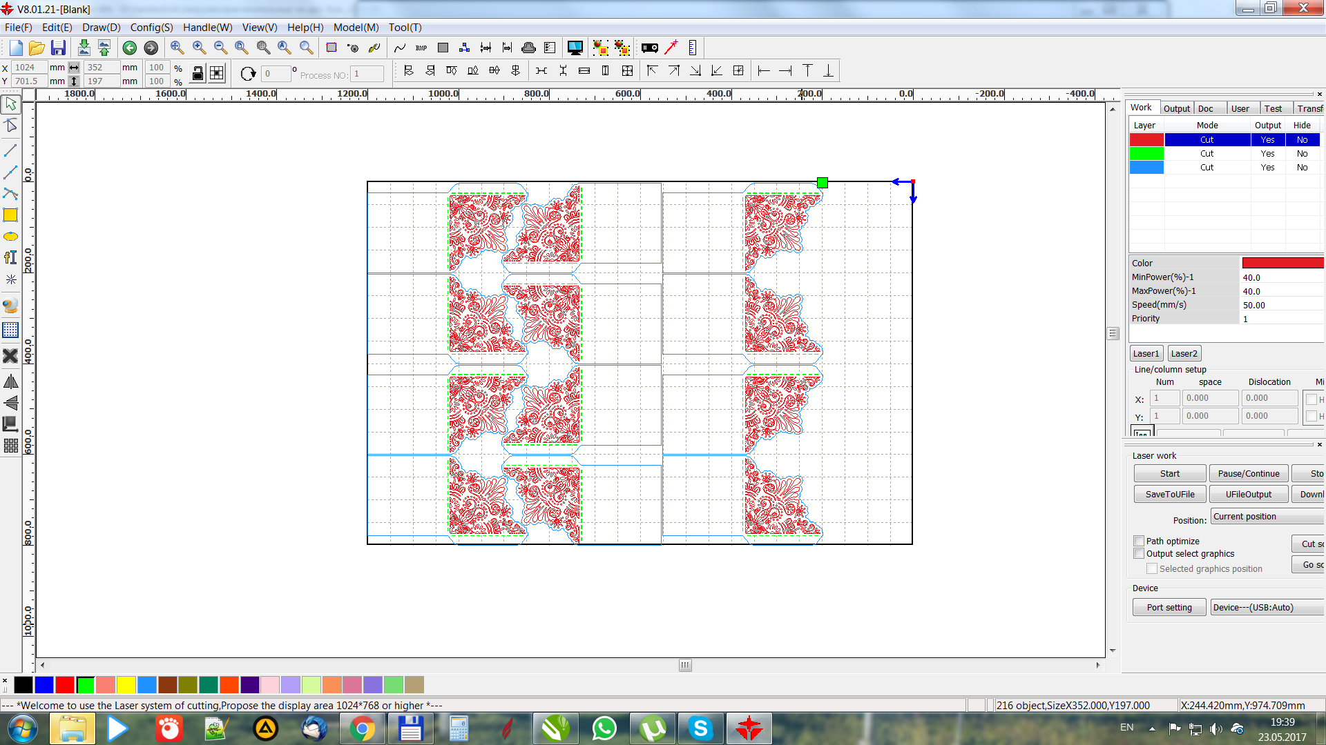Viewport: 1326px width, 745px height.
Task: Click the SaveToUFile button
Action: [1169, 494]
